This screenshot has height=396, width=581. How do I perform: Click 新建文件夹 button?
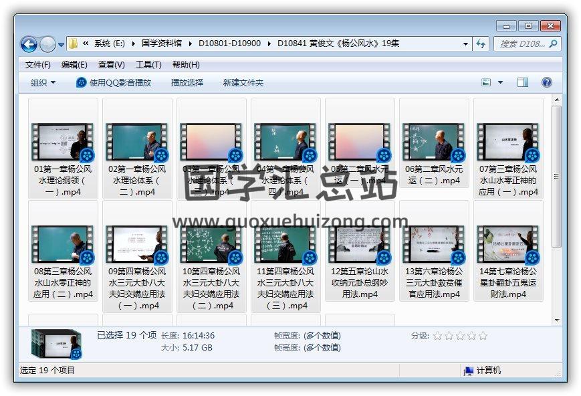[243, 82]
